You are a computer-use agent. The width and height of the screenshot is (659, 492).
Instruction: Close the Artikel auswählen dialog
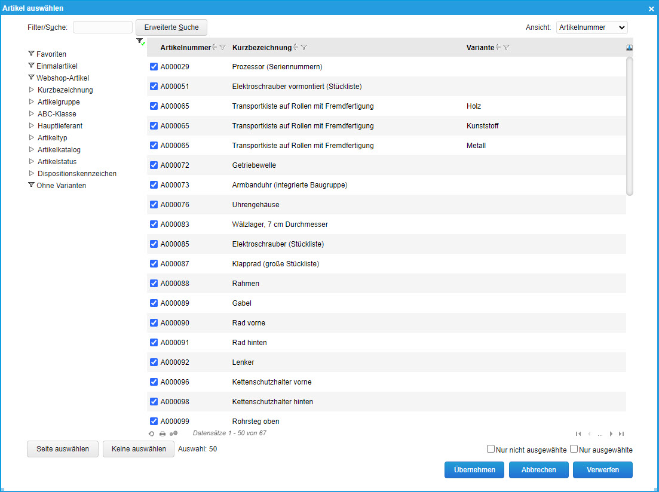click(651, 8)
